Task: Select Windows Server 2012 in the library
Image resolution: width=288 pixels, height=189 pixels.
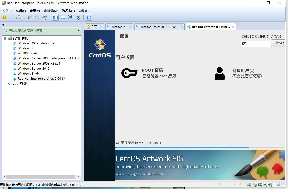Action: pyautogui.click(x=33, y=69)
